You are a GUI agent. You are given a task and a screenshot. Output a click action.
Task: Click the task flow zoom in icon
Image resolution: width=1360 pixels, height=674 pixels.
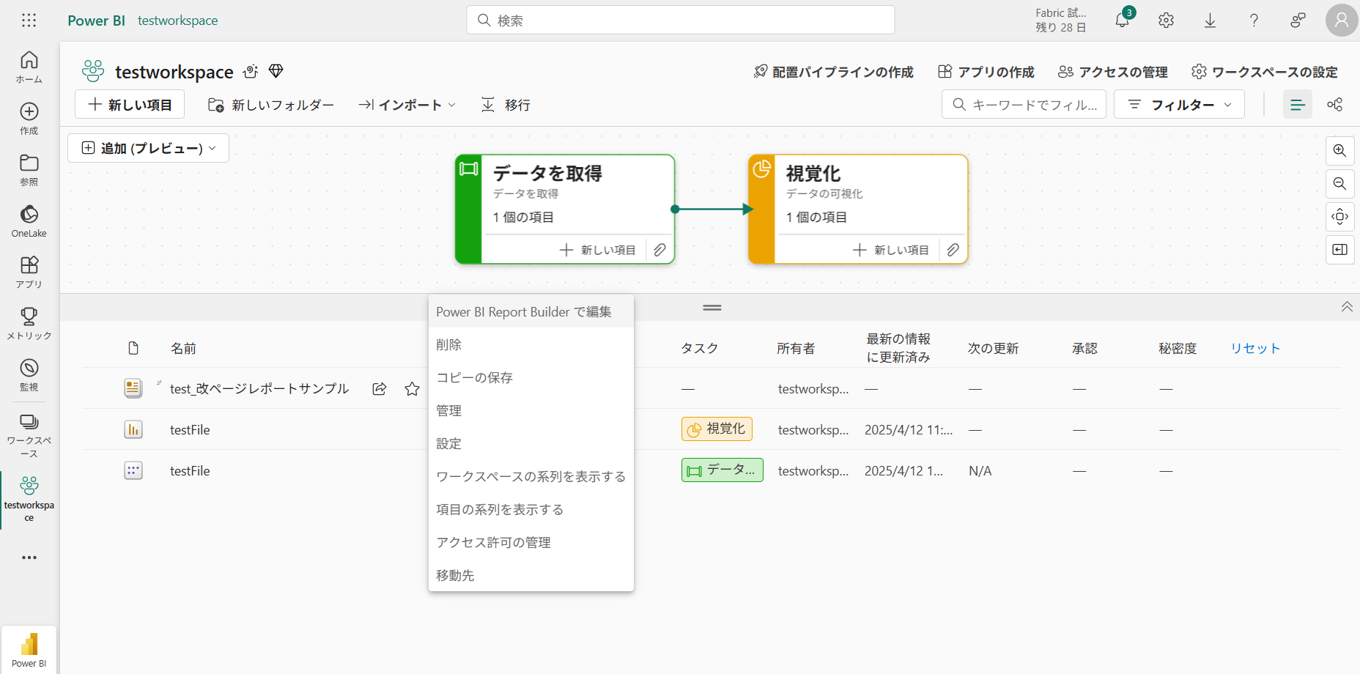pyautogui.click(x=1340, y=151)
